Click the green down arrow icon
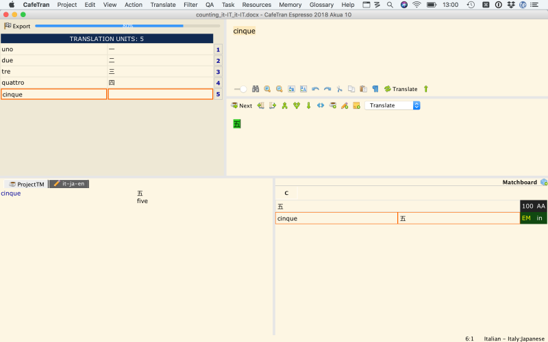The image size is (548, 342). tap(309, 105)
